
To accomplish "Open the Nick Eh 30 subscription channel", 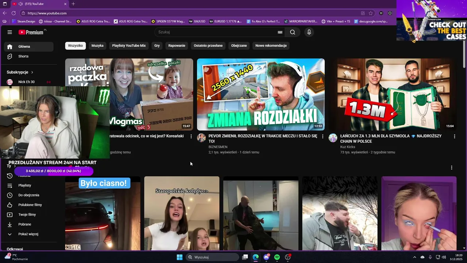I will (29, 82).
